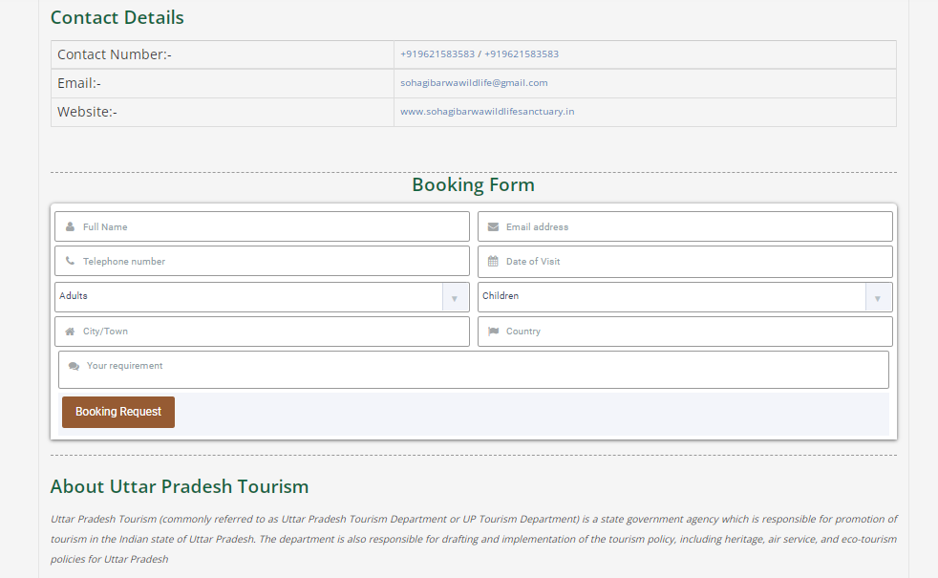Open the Adults dropdown arrow
This screenshot has height=578, width=938.
click(455, 298)
